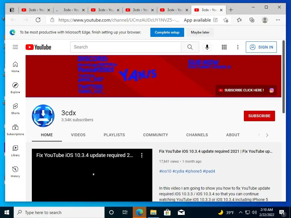Refresh the page in Edge
Viewport: 291px width, 218px height.
pyautogui.click(x=38, y=20)
